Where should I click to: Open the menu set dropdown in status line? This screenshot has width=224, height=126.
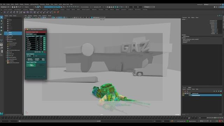coord(5,7)
